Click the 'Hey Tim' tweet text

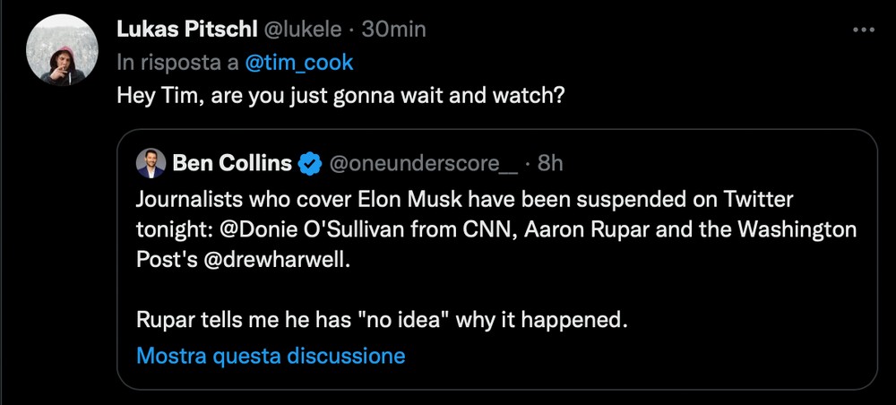(340, 95)
